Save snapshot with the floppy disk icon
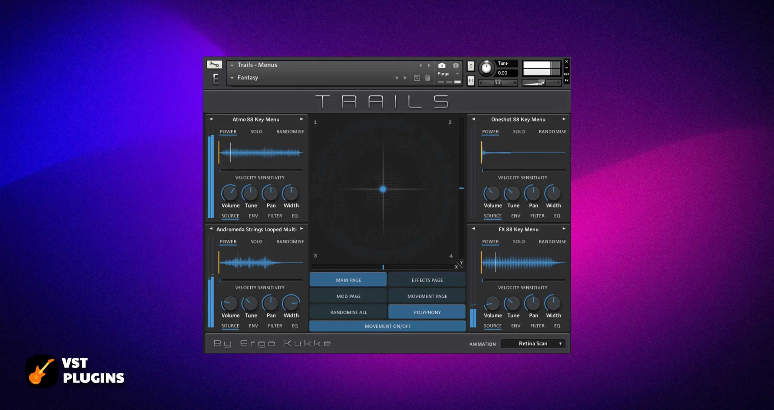 pyautogui.click(x=417, y=78)
